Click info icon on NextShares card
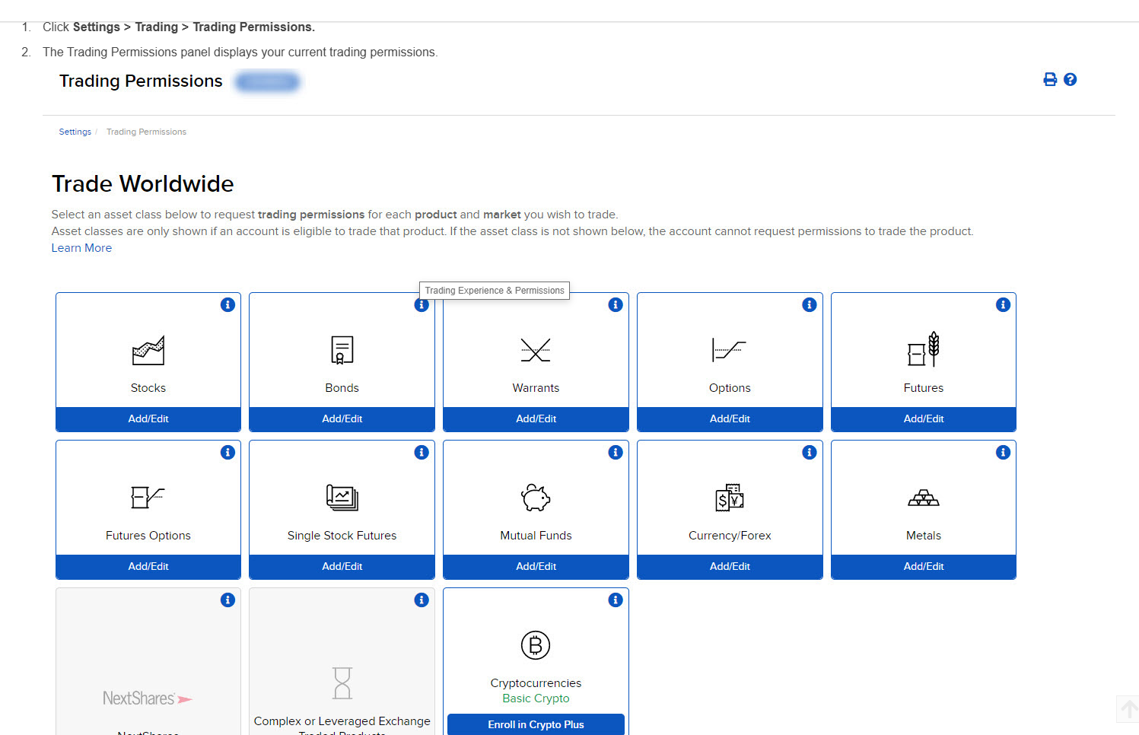This screenshot has width=1139, height=735. [x=227, y=600]
